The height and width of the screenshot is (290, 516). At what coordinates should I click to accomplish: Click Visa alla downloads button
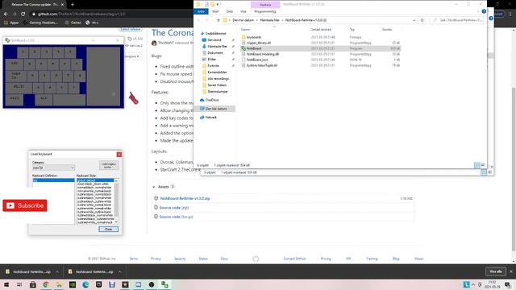tap(496, 271)
